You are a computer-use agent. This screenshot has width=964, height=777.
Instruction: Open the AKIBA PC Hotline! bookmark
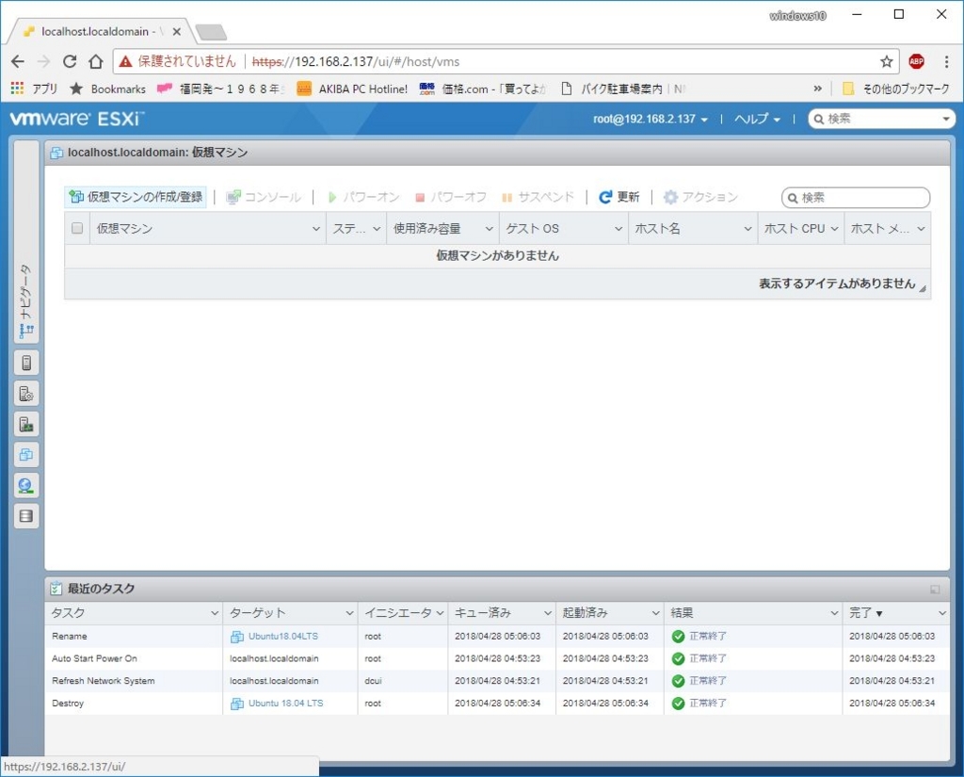(352, 89)
